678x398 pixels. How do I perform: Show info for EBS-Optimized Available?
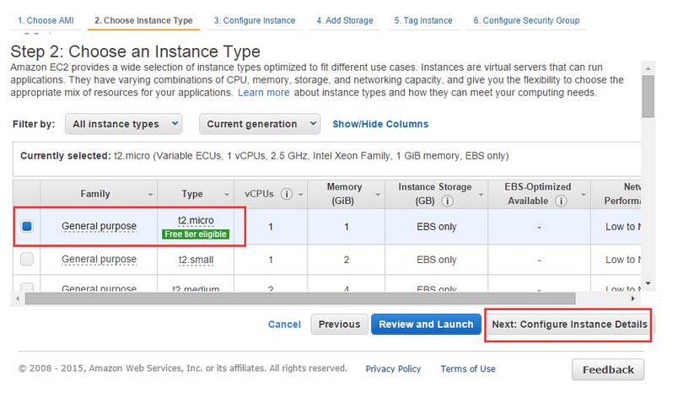[x=561, y=201]
